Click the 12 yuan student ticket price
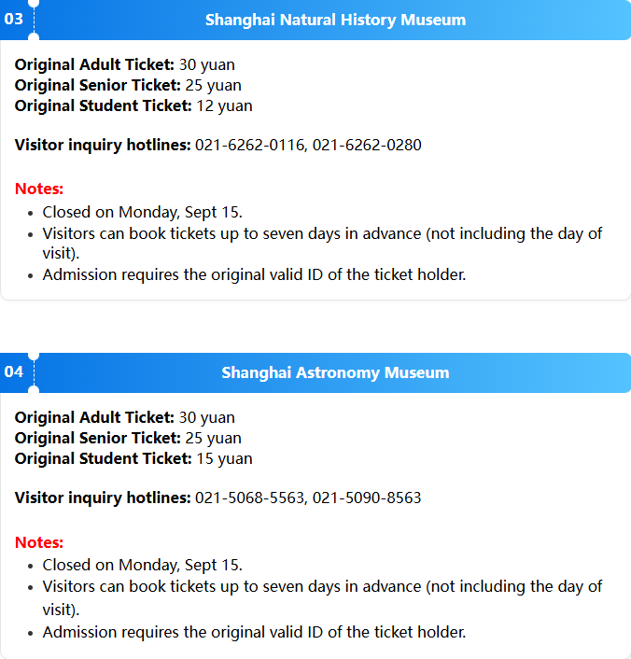 [x=224, y=105]
